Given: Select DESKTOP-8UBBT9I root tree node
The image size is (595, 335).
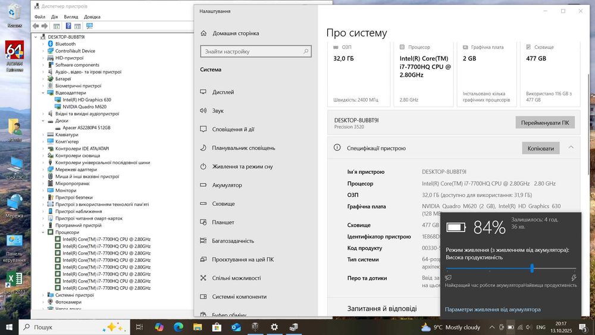Looking at the screenshot, I should tap(66, 37).
